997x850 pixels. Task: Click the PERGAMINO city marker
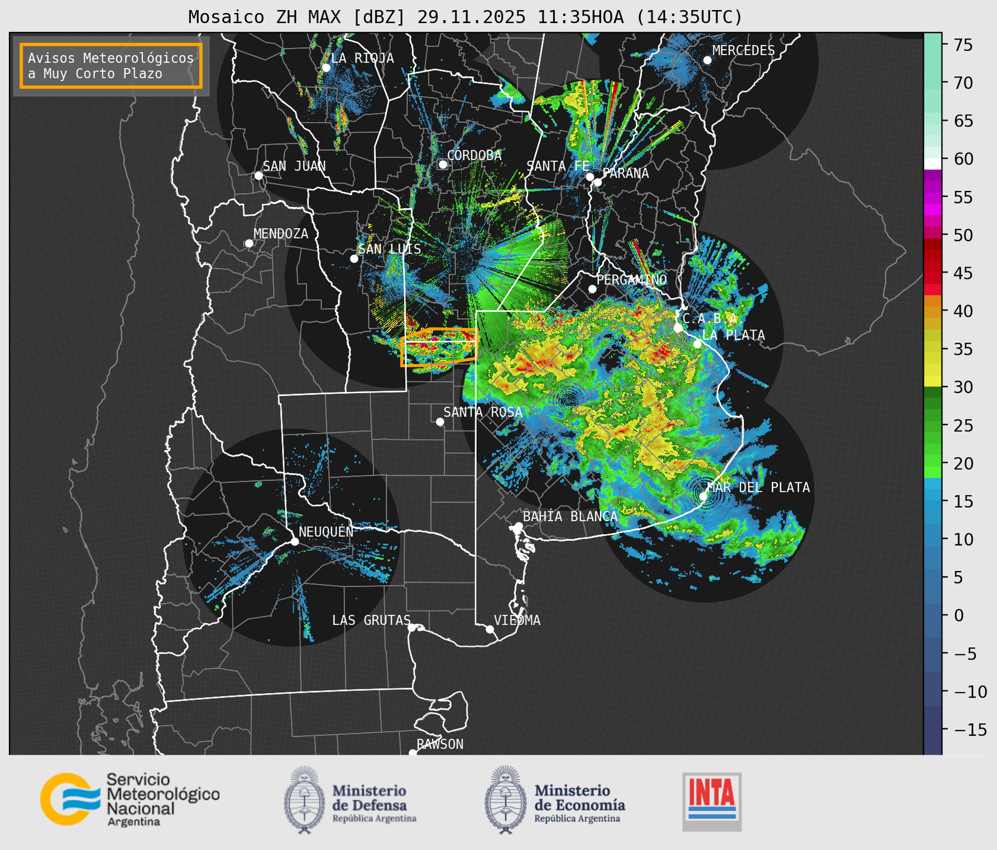coord(592,289)
